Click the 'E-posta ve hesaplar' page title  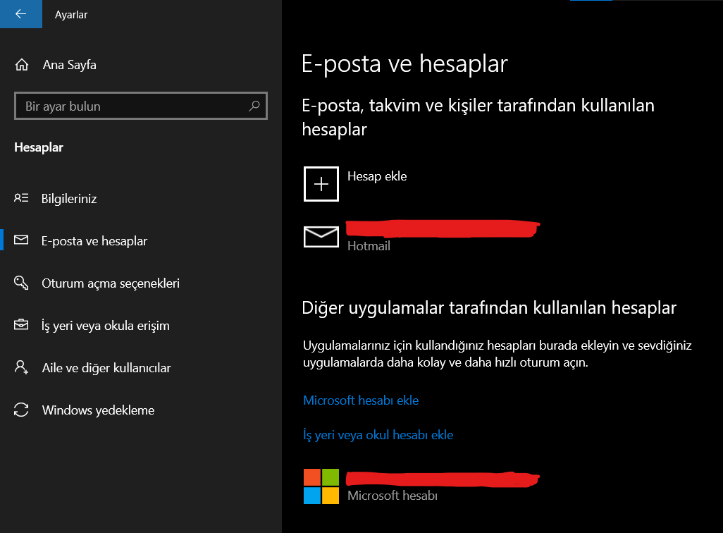(x=404, y=63)
